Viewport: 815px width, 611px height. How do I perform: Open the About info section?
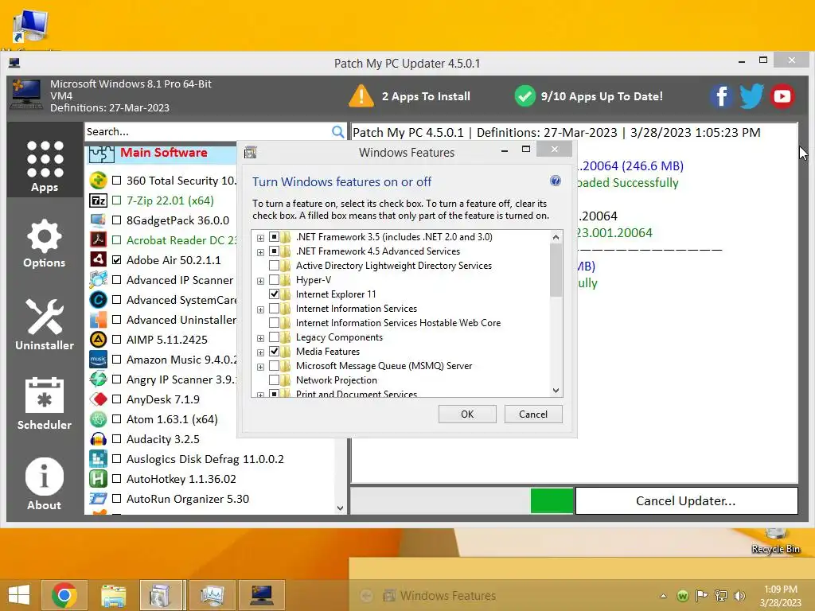pyautogui.click(x=45, y=483)
